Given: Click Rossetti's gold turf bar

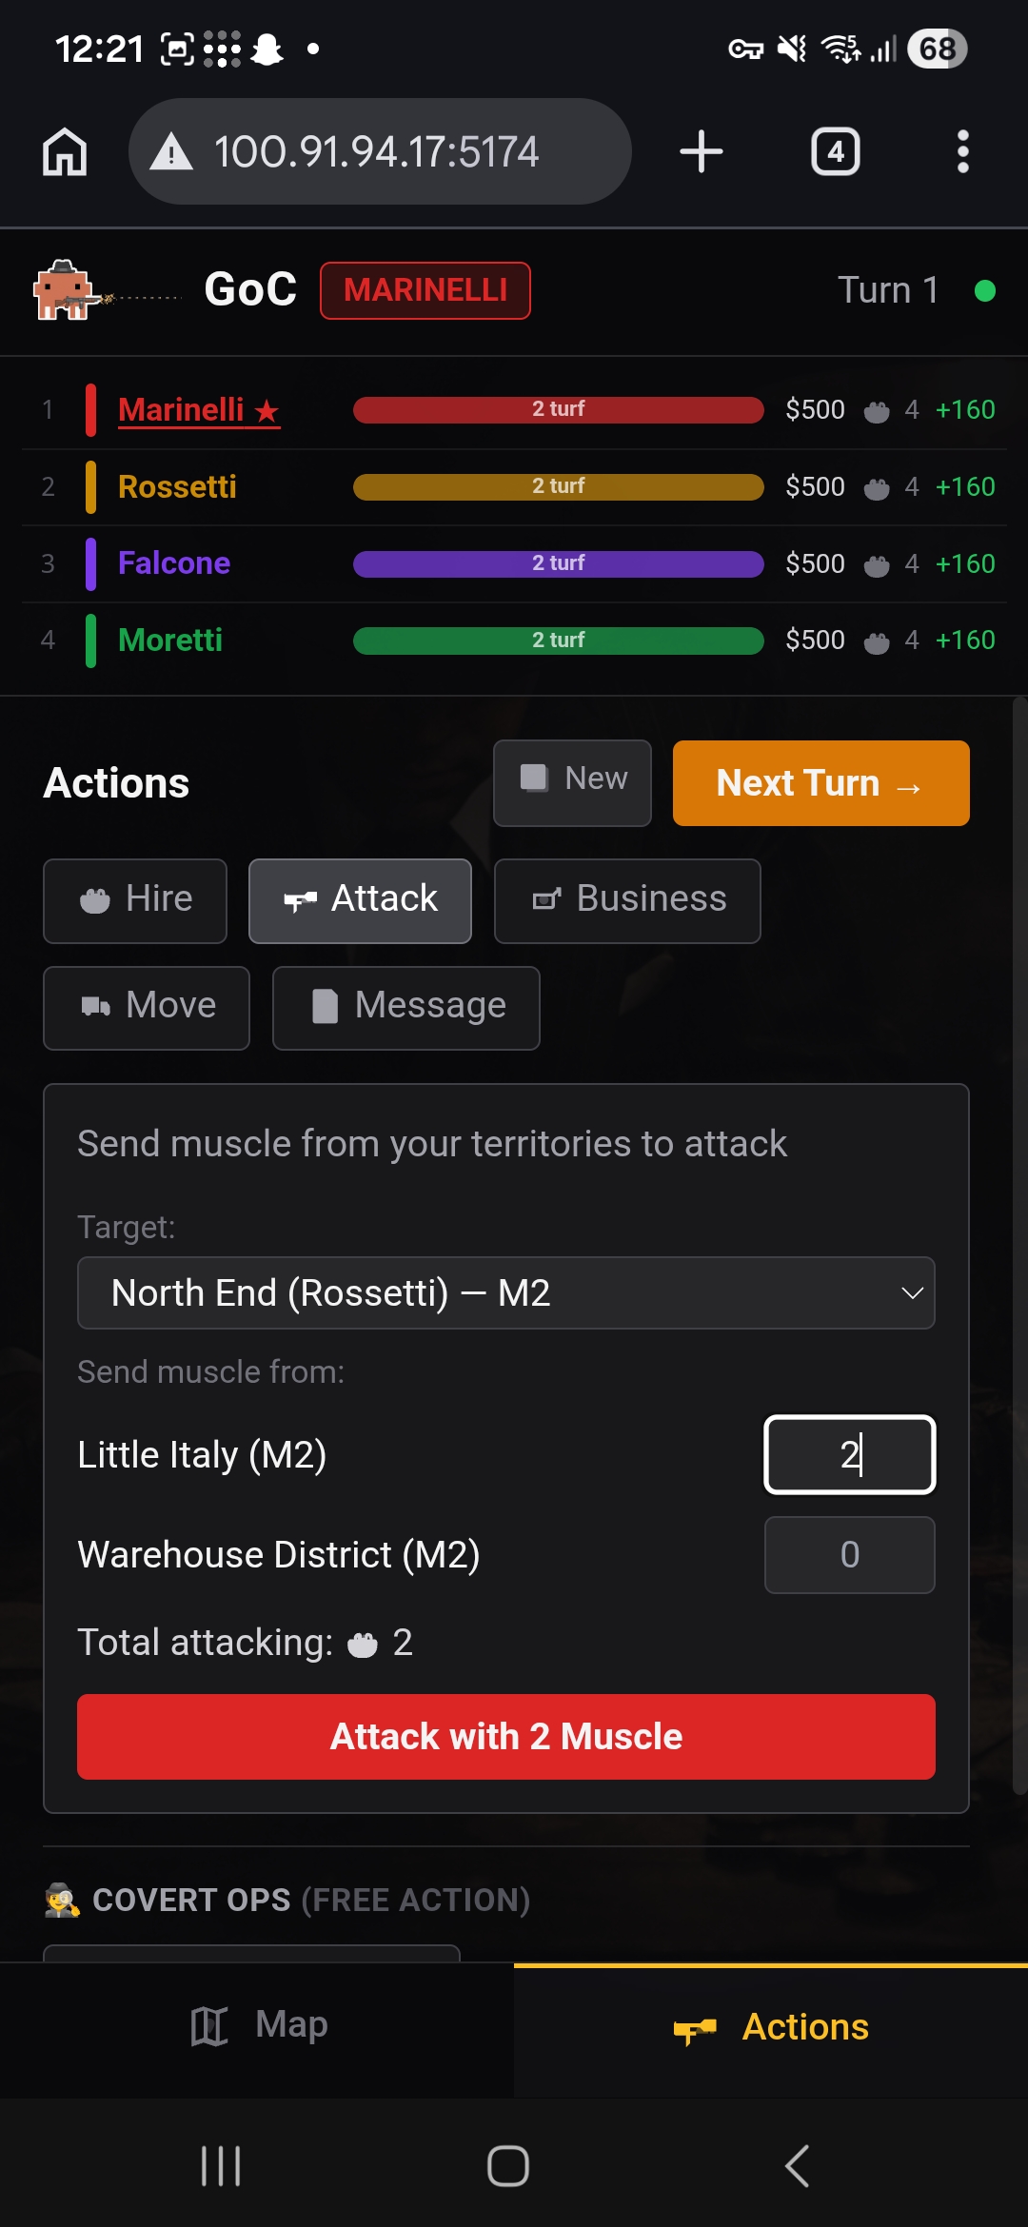Looking at the screenshot, I should [x=558, y=486].
